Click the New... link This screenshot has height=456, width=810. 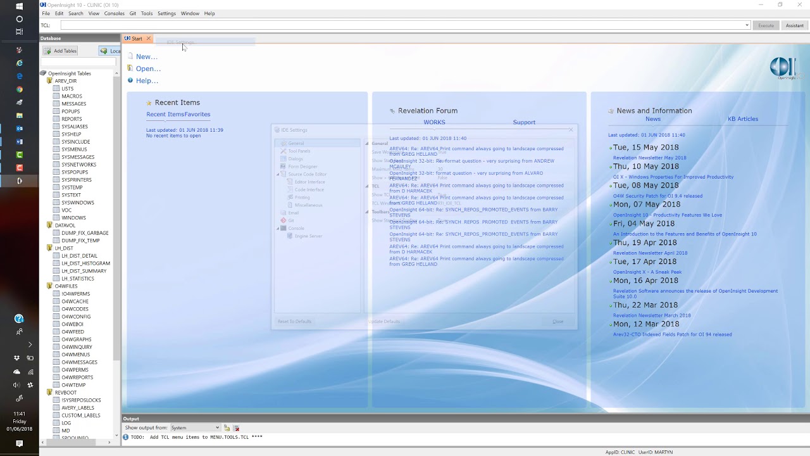pyautogui.click(x=147, y=56)
